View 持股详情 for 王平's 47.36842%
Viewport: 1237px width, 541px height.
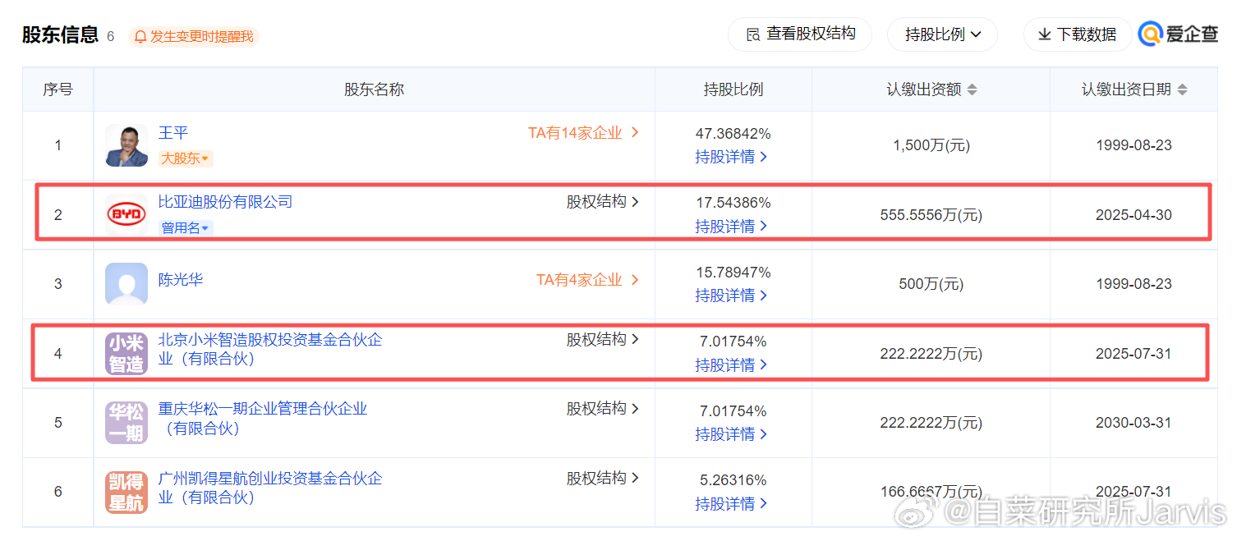(x=732, y=157)
